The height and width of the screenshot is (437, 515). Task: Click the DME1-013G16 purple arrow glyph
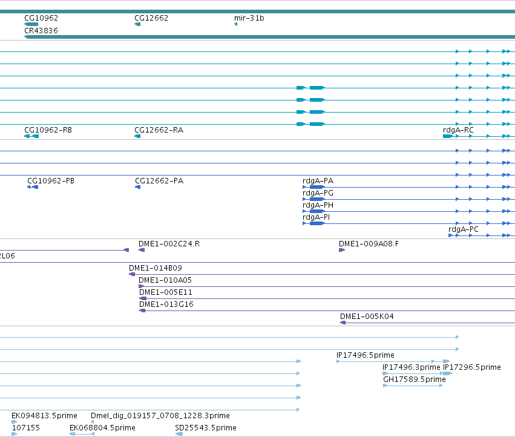click(x=142, y=311)
